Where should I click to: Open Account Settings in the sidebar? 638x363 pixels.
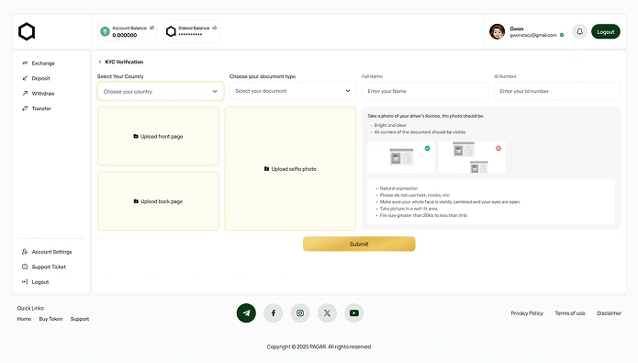[x=51, y=252]
